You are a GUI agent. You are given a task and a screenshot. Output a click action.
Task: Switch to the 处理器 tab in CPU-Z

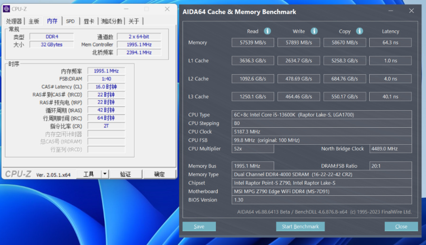pos(14,21)
